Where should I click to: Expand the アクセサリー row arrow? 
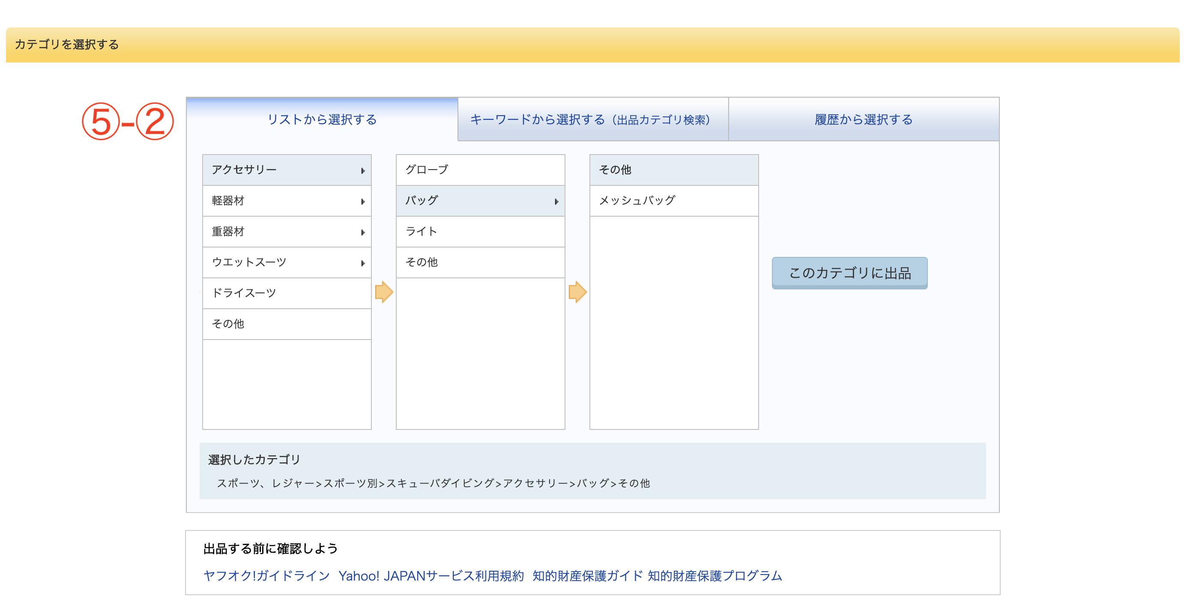pos(363,170)
